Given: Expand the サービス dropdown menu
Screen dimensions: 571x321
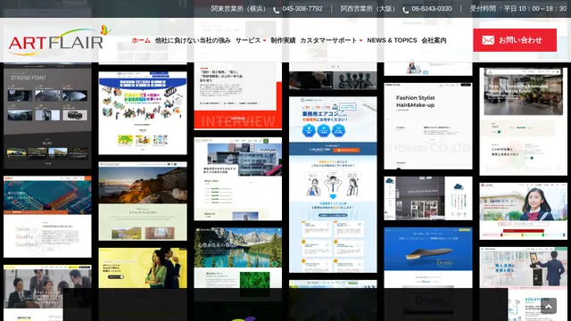Looking at the screenshot, I should point(251,40).
